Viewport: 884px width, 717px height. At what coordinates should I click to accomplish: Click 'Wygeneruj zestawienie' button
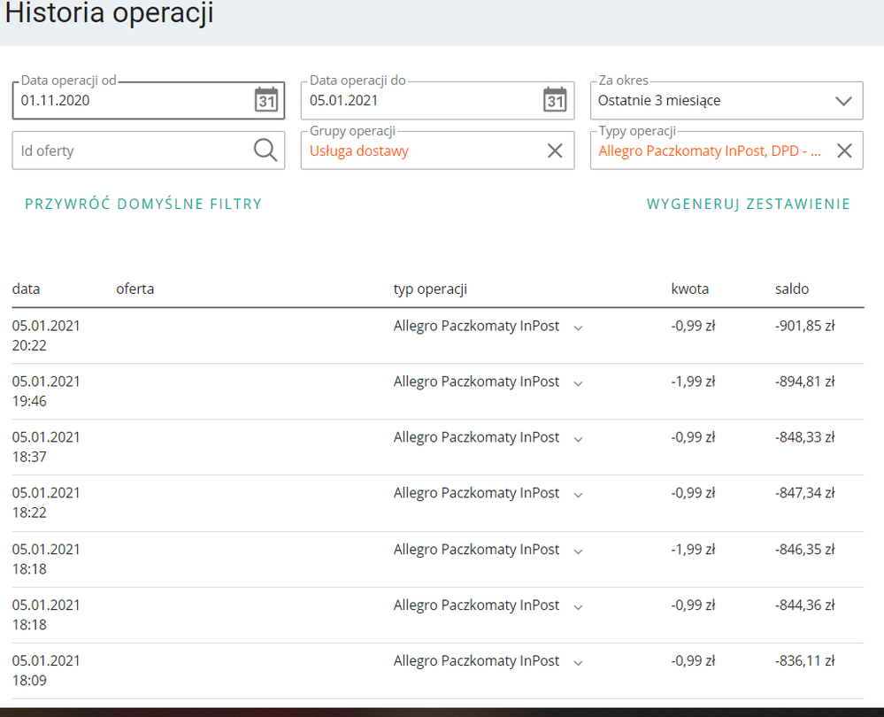point(749,204)
